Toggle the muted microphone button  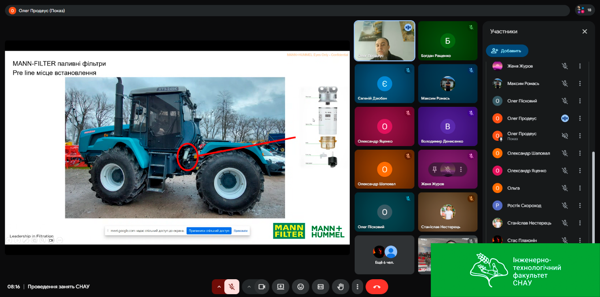pyautogui.click(x=232, y=286)
